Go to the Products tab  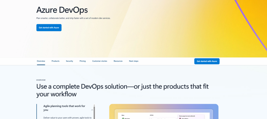(x=56, y=61)
